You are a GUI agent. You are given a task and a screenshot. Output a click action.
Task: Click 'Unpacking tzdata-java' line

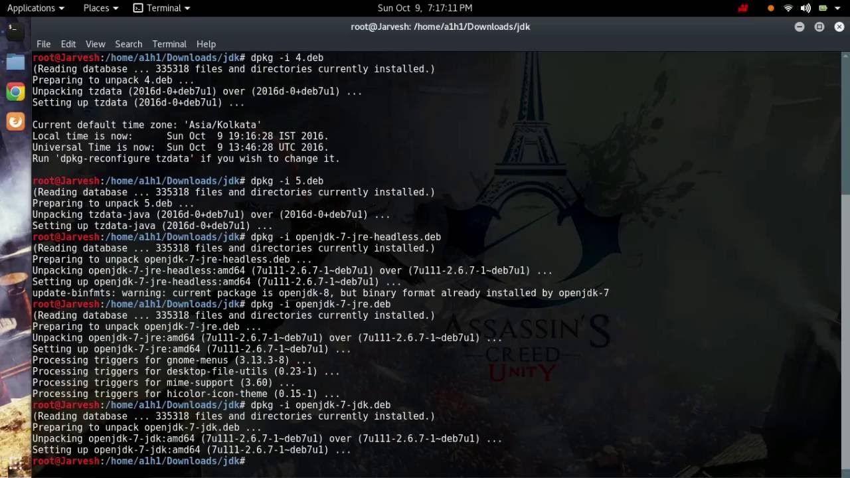(211, 214)
